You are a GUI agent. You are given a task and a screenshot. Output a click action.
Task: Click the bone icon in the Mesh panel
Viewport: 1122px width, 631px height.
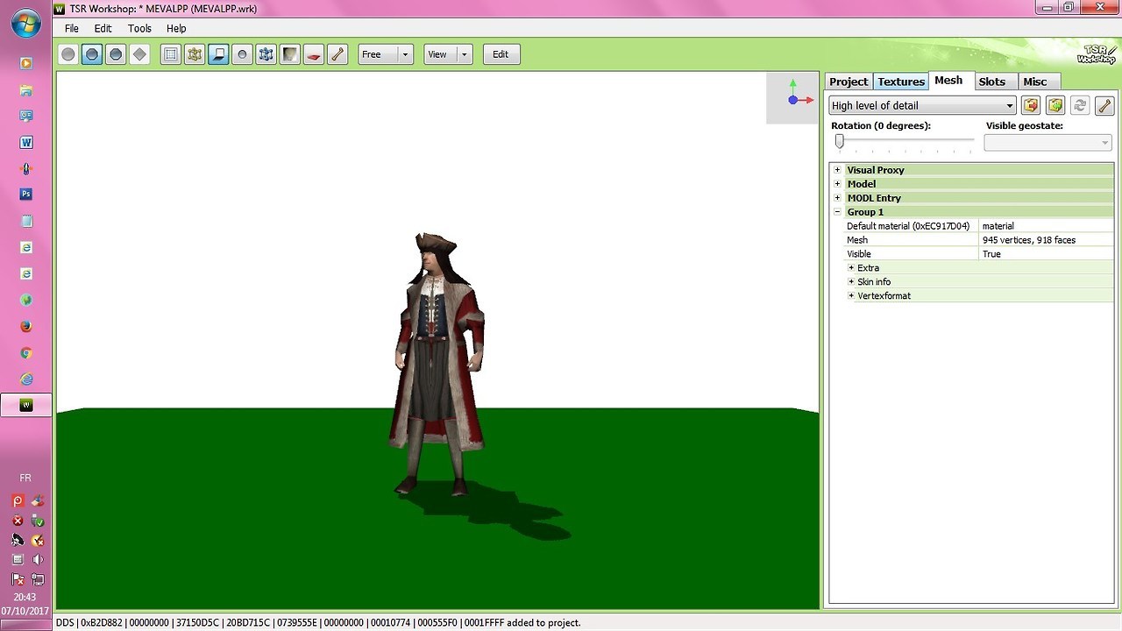[1104, 105]
